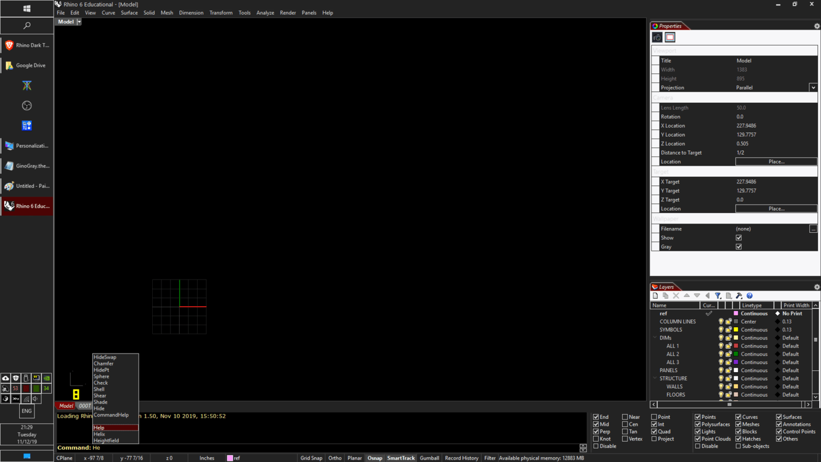Image resolution: width=821 pixels, height=462 pixels.
Task: Open the layer filter funnel icon
Action: point(718,296)
